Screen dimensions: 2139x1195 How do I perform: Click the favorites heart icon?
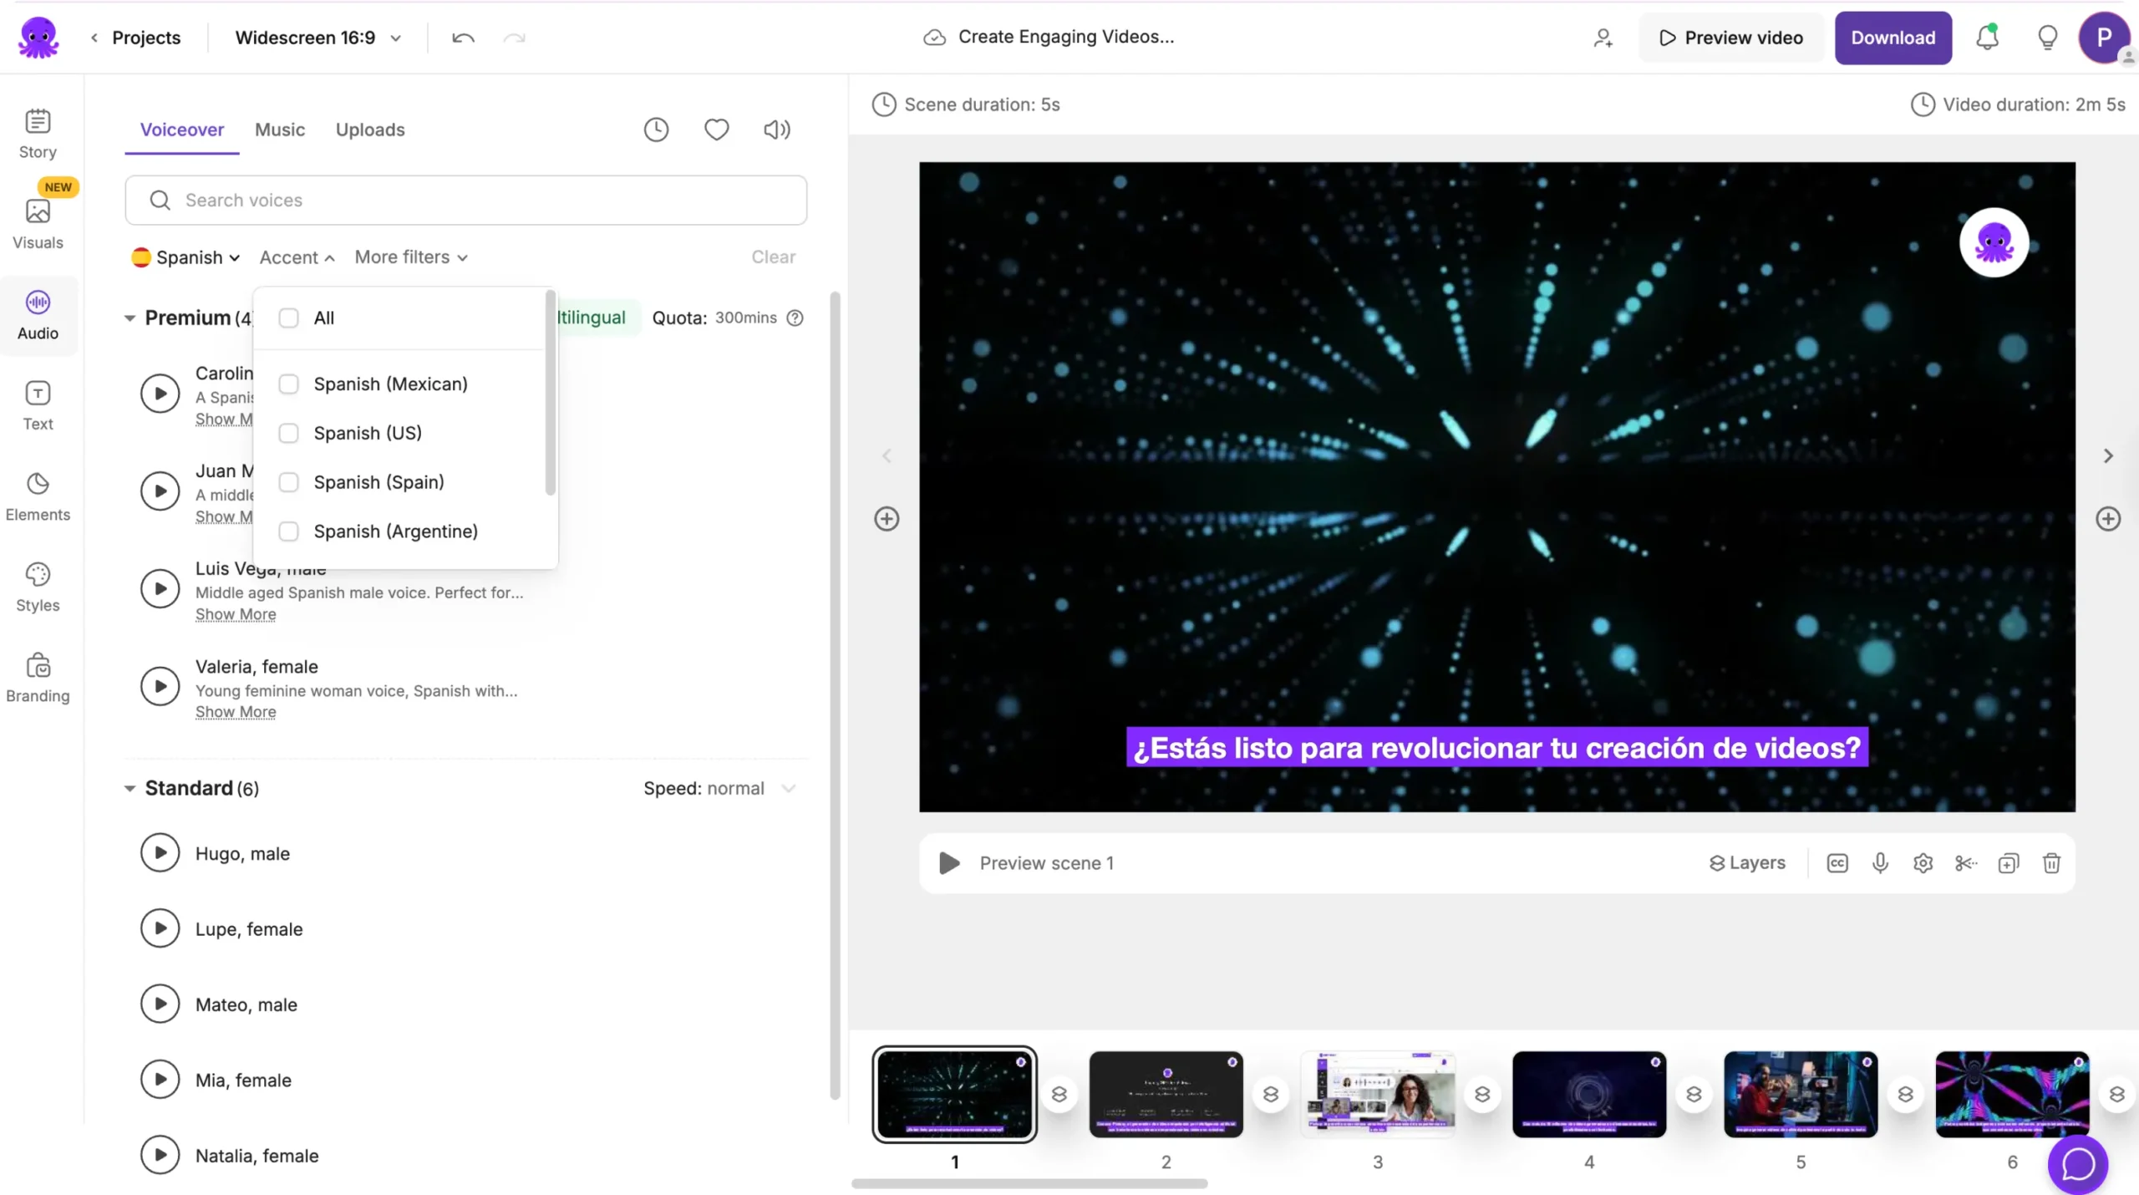(716, 130)
